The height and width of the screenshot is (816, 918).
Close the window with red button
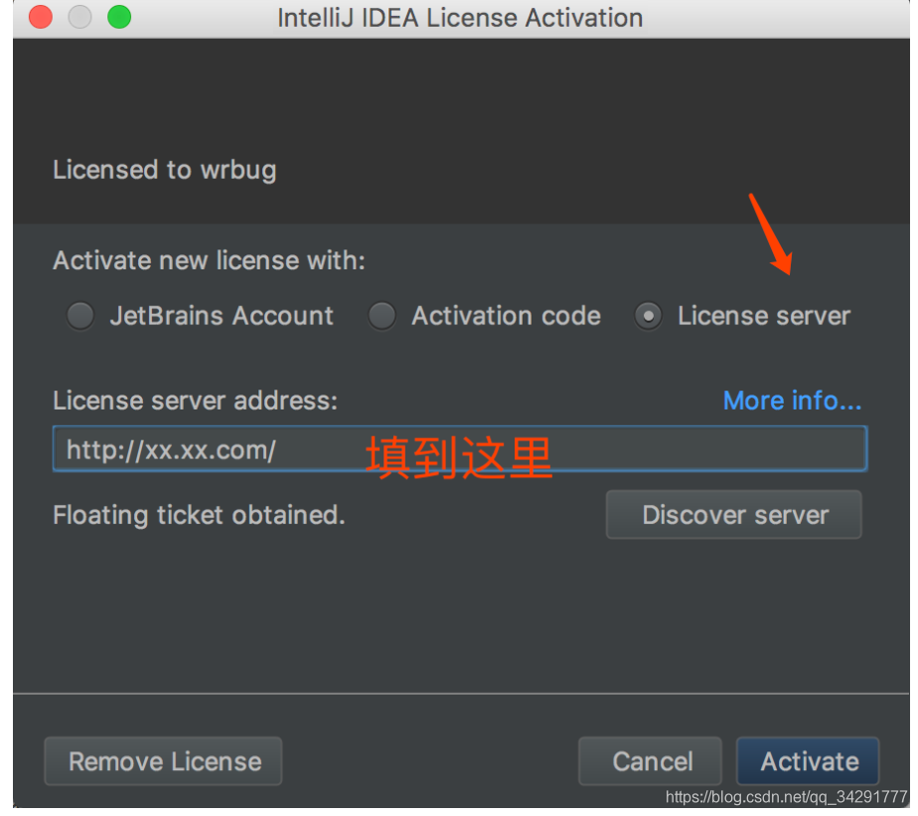[41, 17]
